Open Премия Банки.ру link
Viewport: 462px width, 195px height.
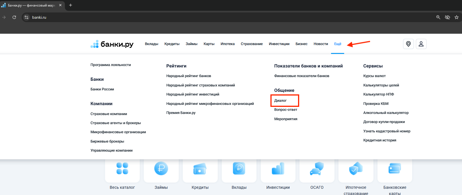(181, 113)
